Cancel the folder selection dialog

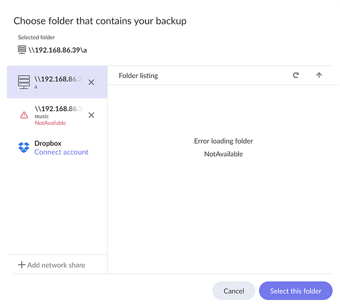pyautogui.click(x=234, y=291)
